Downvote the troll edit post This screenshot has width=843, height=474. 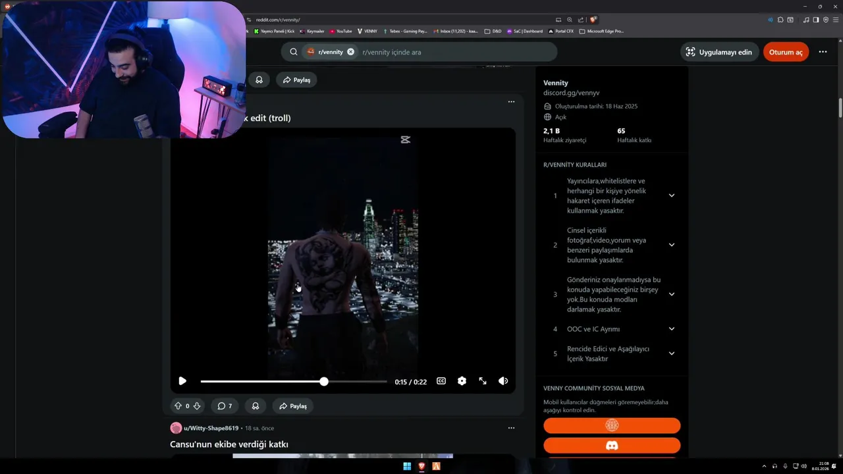click(196, 406)
